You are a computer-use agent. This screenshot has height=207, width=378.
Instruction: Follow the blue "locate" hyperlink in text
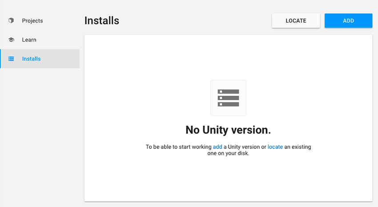[275, 147]
